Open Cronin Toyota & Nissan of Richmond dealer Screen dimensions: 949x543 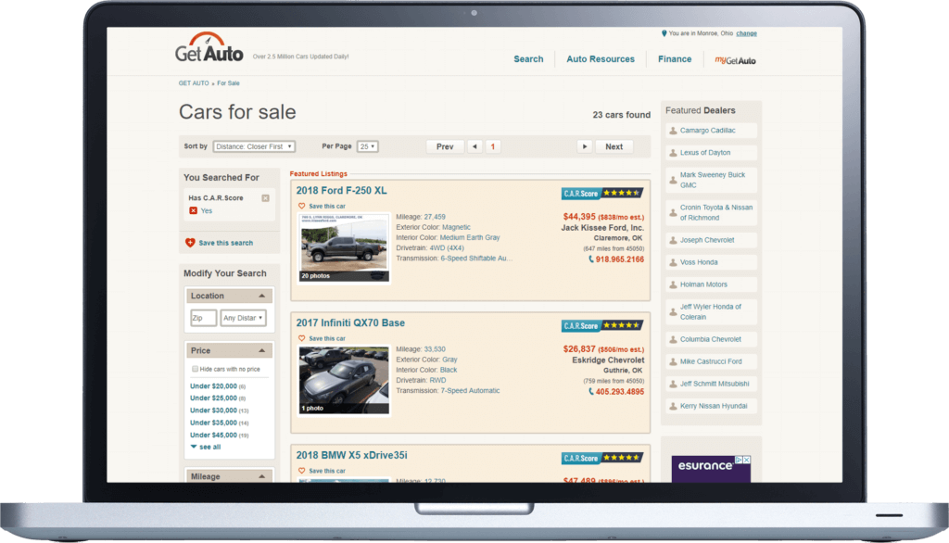712,212
